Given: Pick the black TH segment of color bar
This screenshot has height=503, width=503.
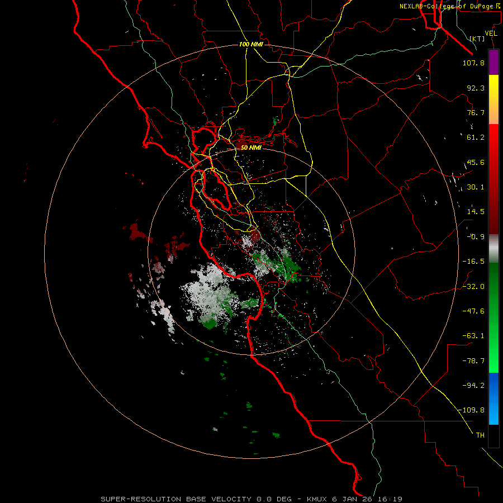Looking at the screenshot, I should [x=493, y=435].
